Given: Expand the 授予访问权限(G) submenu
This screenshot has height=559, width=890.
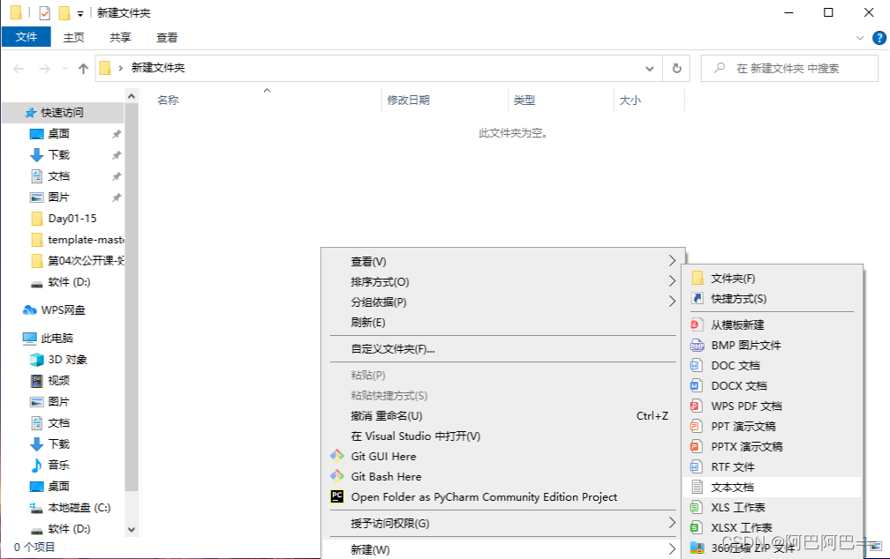Looking at the screenshot, I should (x=503, y=523).
